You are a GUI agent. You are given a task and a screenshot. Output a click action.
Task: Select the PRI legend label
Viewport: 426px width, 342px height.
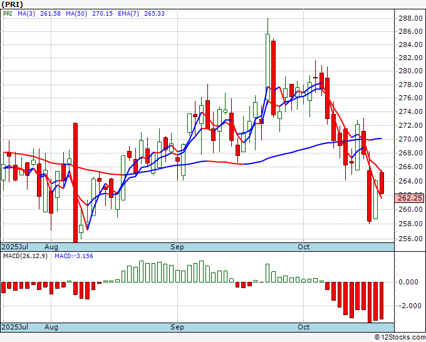(x=8, y=14)
